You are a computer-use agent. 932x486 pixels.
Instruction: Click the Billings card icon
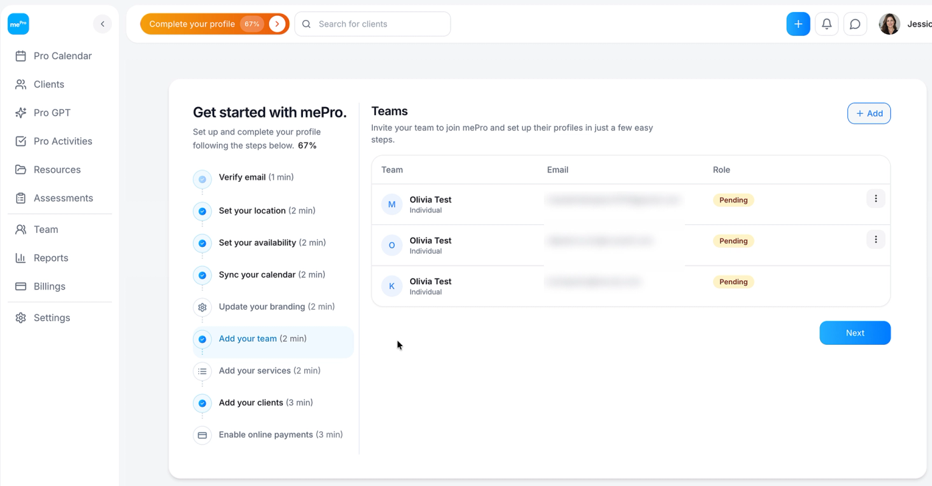coord(21,286)
